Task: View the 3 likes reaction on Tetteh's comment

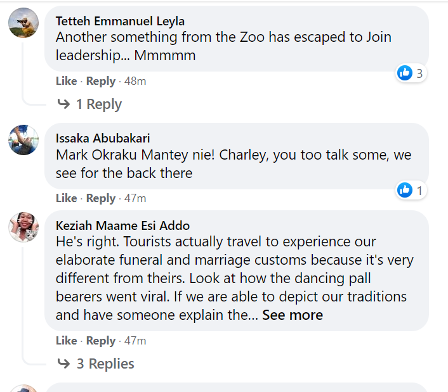Action: [411, 73]
